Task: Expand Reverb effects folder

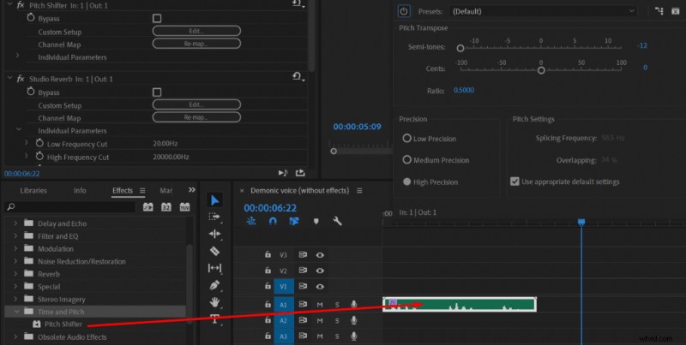Action: pos(15,274)
